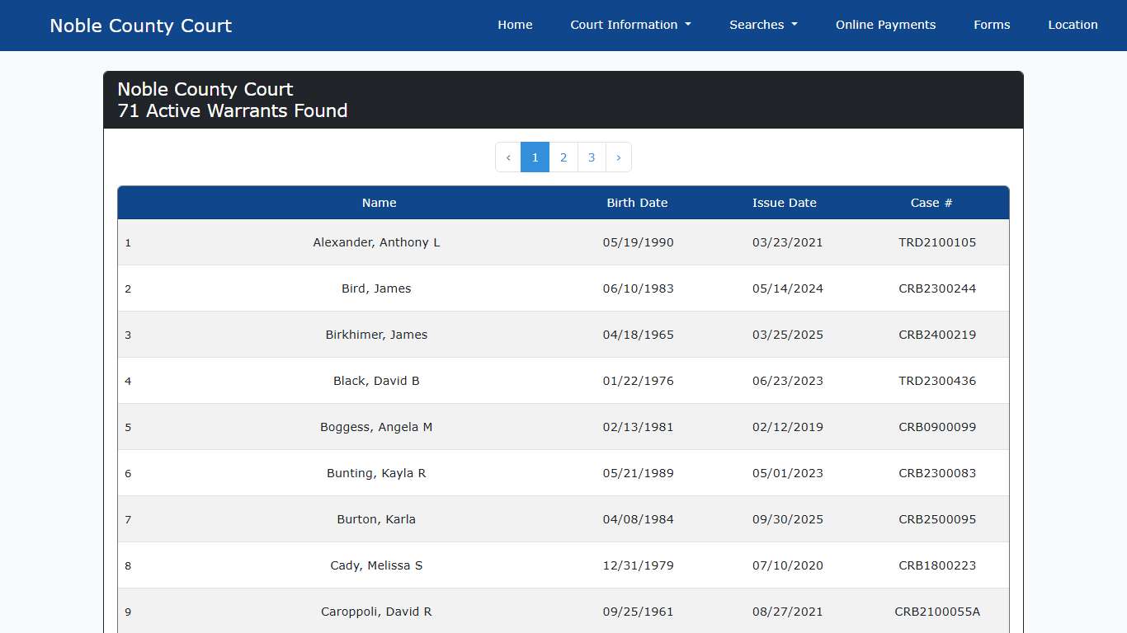Viewport: 1127px width, 633px height.
Task: Go to page 3 of warrants
Action: tap(592, 157)
